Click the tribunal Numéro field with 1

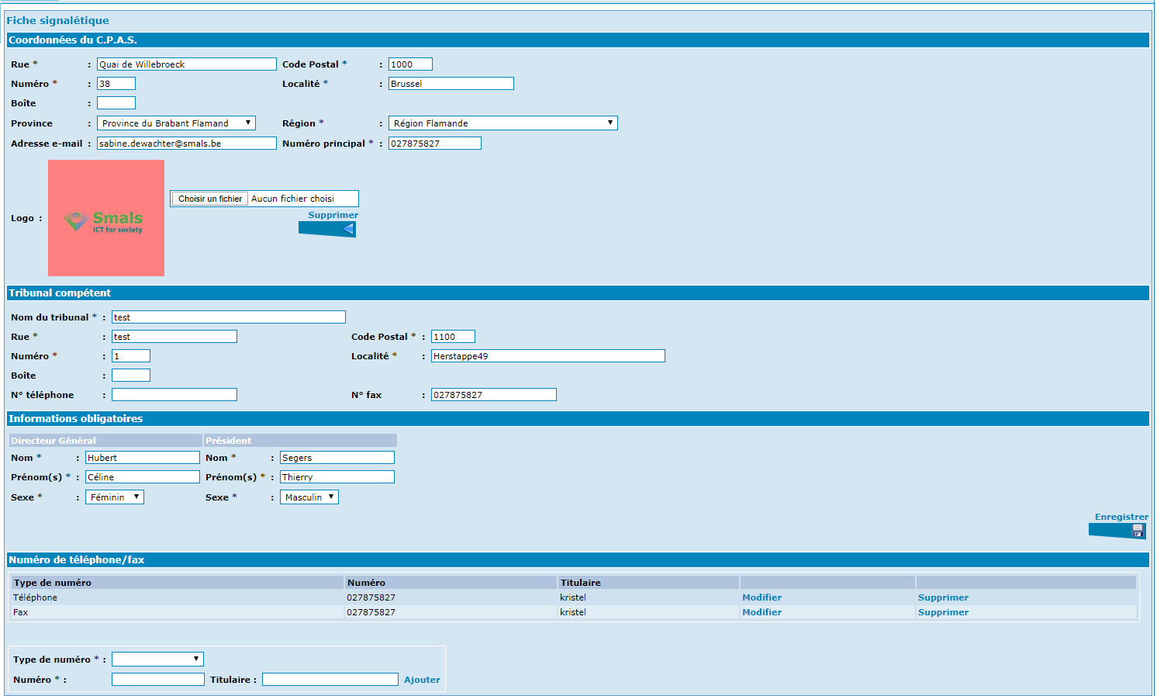click(x=131, y=356)
